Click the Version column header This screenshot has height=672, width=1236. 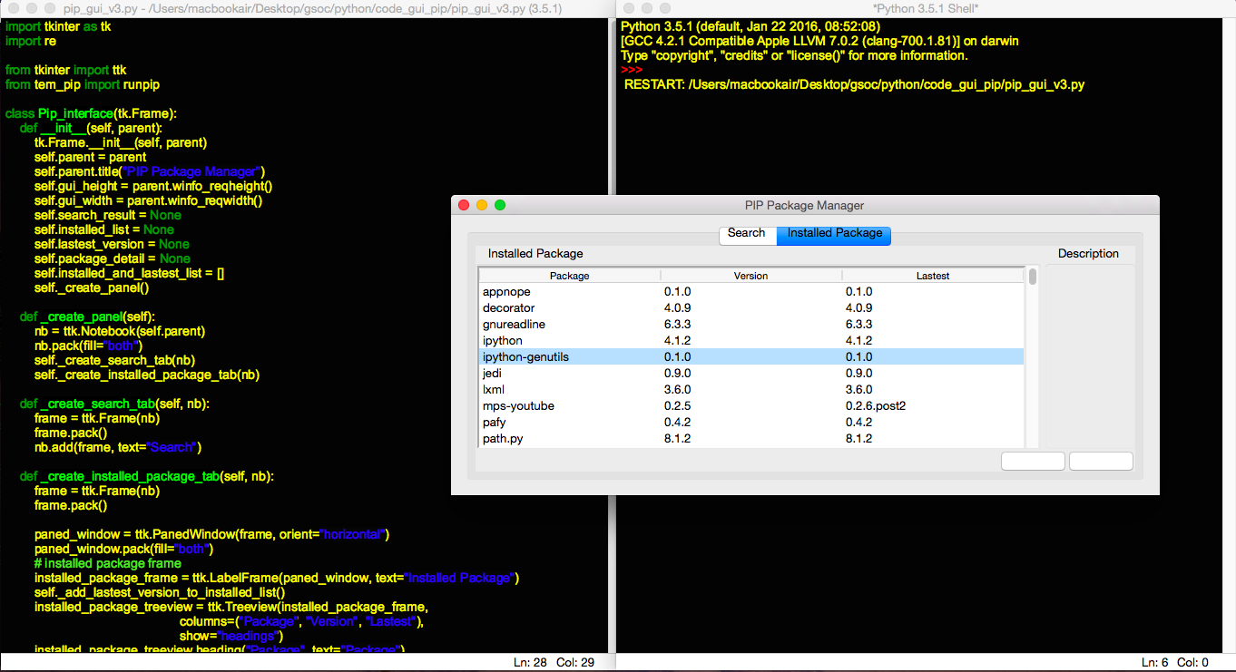pyautogui.click(x=750, y=276)
